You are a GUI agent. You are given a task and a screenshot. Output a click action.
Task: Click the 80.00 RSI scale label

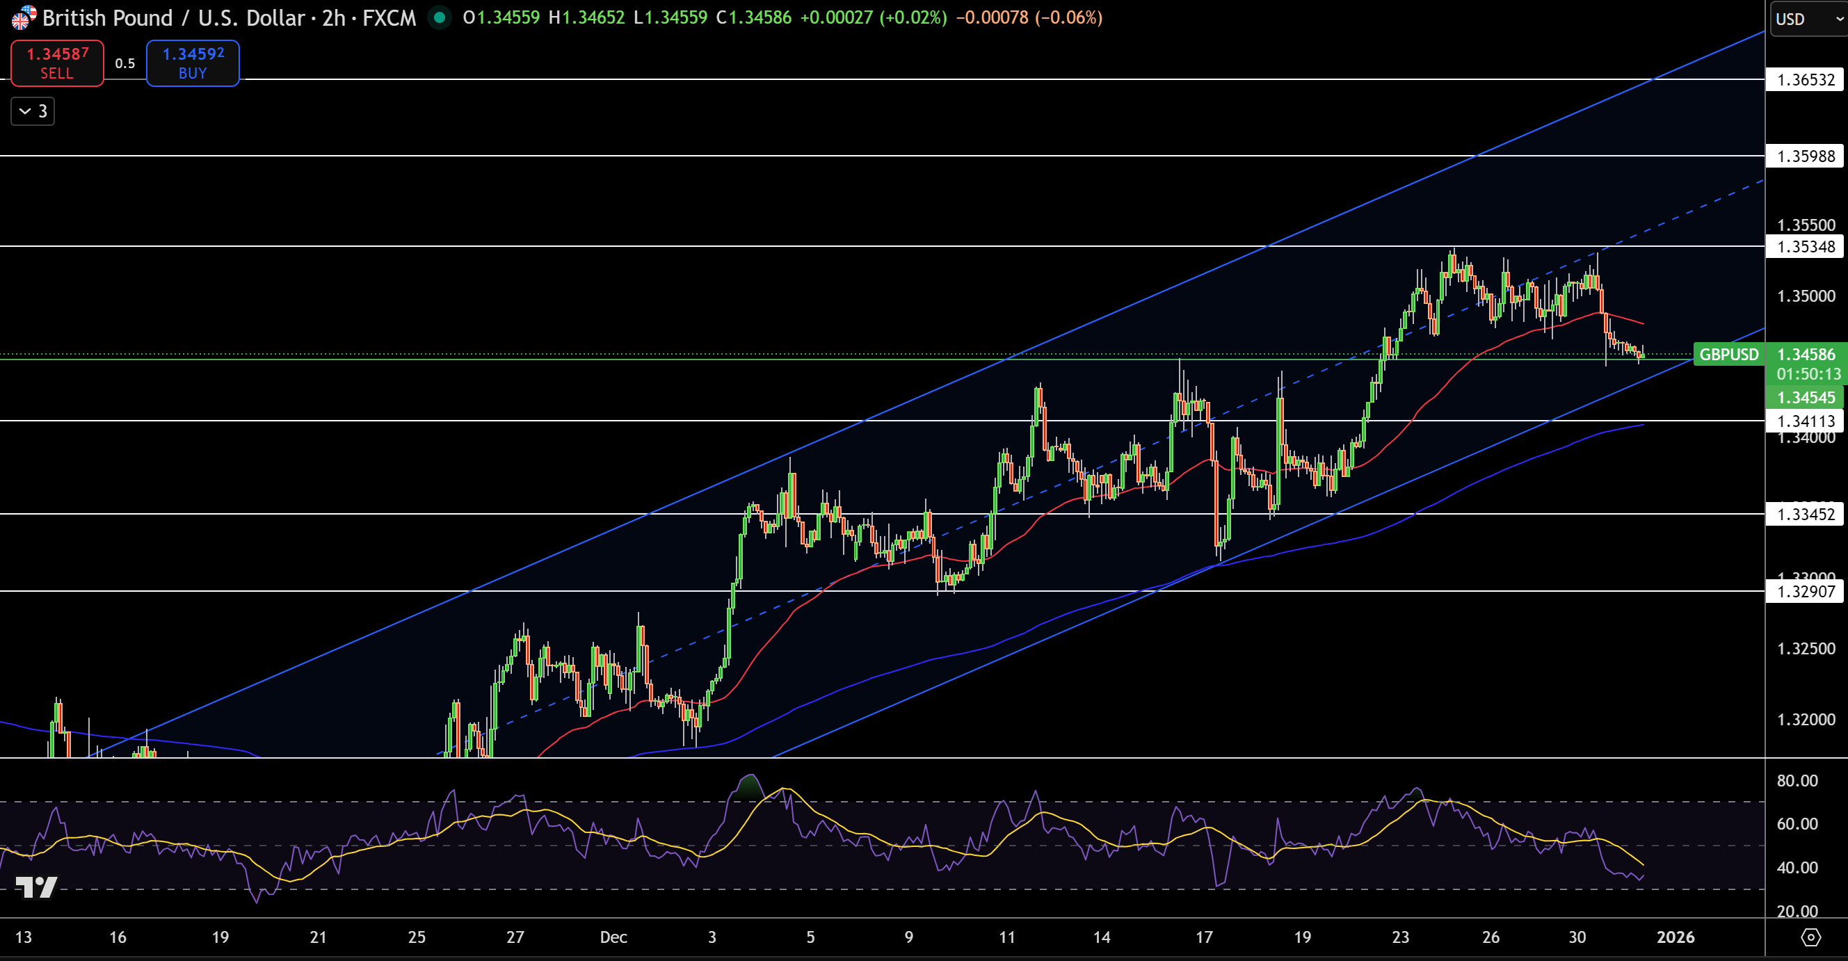(x=1797, y=780)
